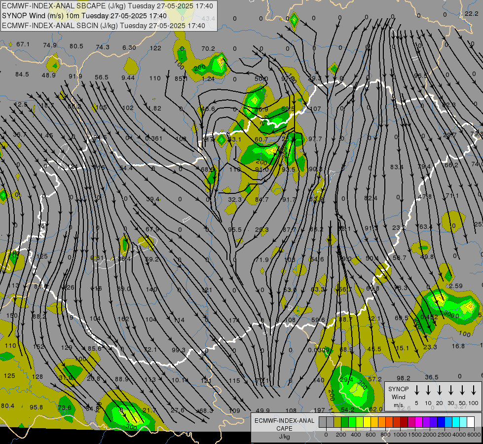Click the 6000 tick label on CAPE scale
483x444 pixels.
pos(474,435)
